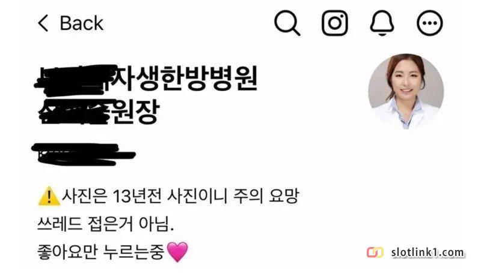
Task: Open search with the magnifier icon
Action: [x=287, y=23]
